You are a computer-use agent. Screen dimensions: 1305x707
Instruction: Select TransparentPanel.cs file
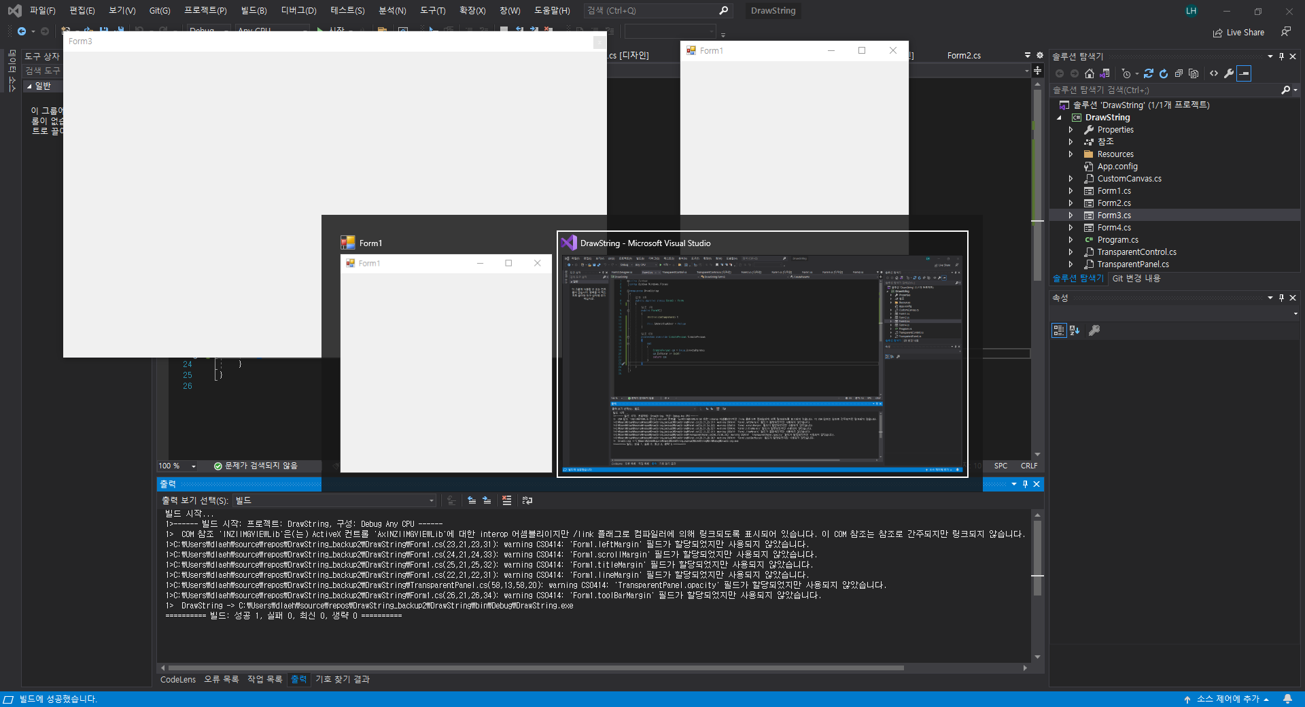pyautogui.click(x=1133, y=264)
